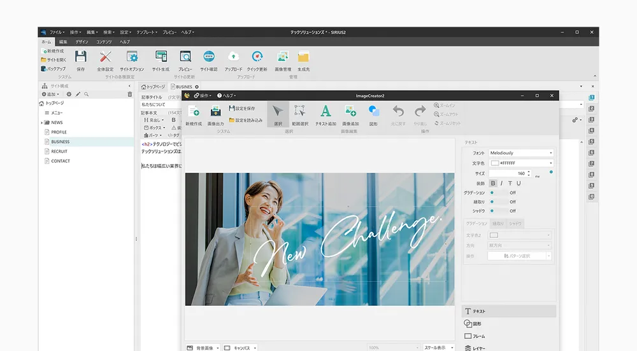The width and height of the screenshot is (637, 351).
Task: Step up the サイズ 160 spinner
Action: click(x=529, y=172)
